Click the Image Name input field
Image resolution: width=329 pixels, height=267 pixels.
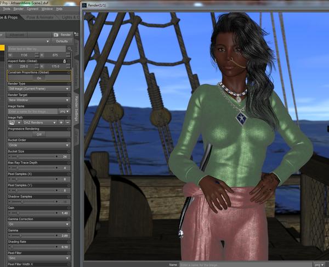(x=33, y=112)
